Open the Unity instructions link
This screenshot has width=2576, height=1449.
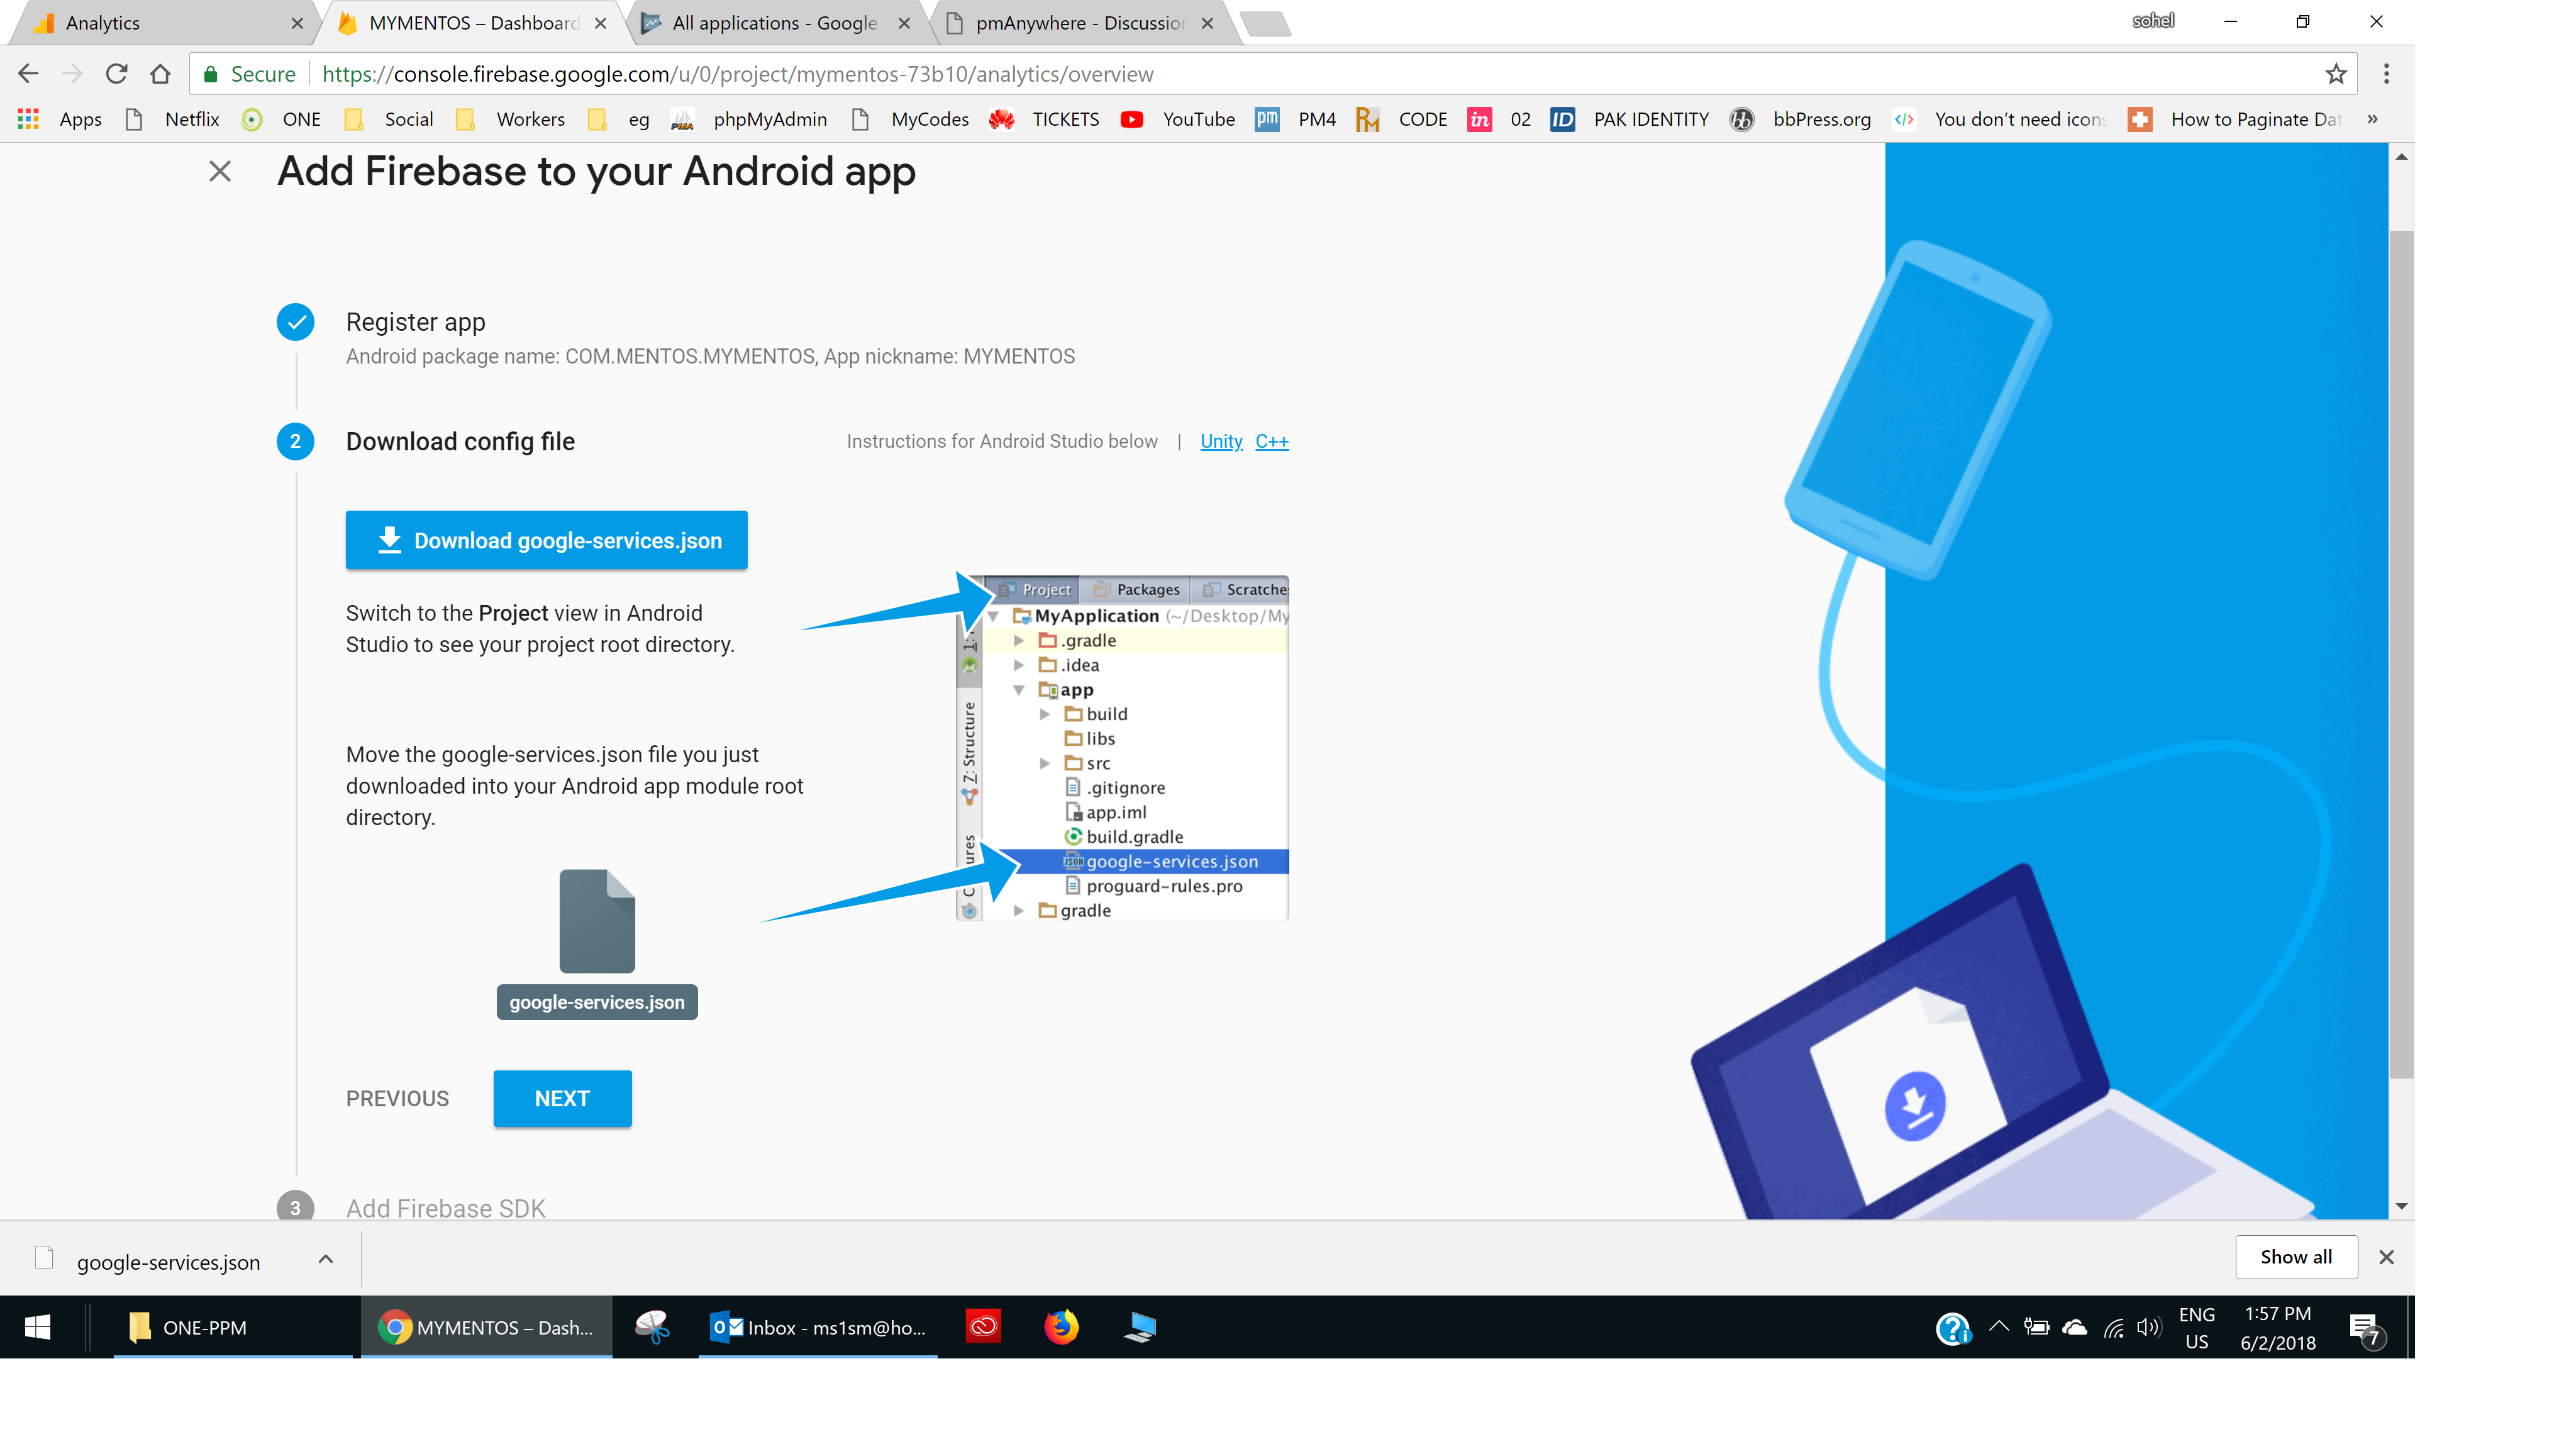[x=1221, y=441]
